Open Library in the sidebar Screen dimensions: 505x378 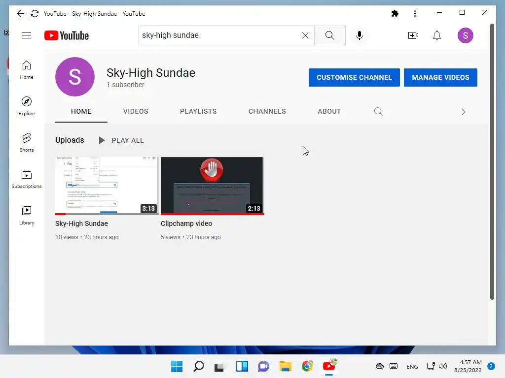(x=27, y=215)
